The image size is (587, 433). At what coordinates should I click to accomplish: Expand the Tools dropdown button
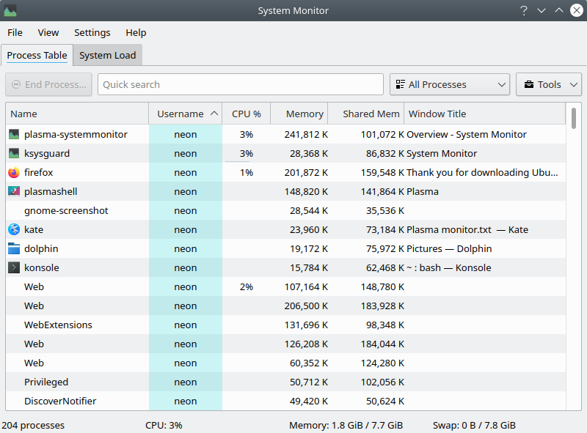tap(548, 84)
